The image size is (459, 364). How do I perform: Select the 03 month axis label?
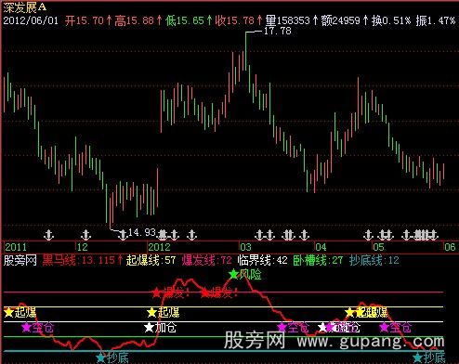click(245, 247)
